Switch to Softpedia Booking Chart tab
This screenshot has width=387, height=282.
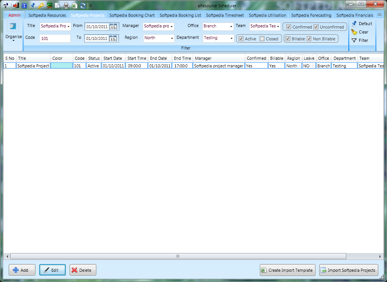coord(132,15)
